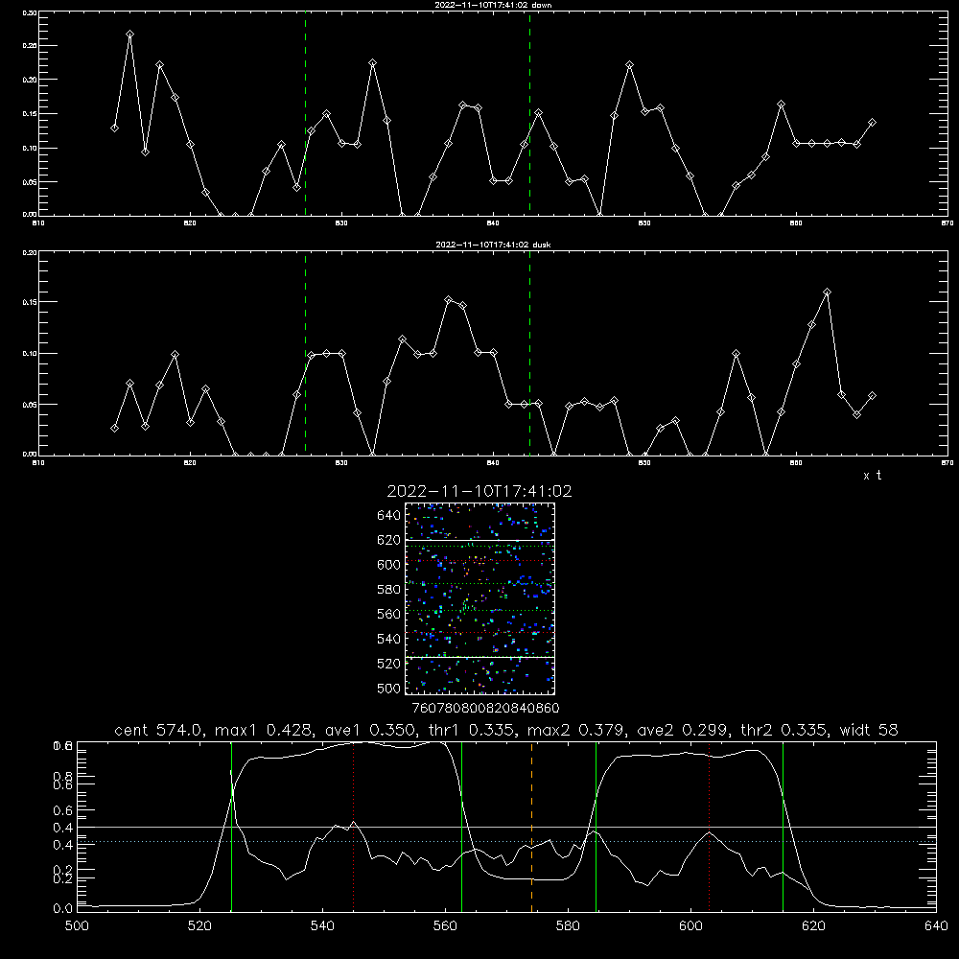Screen dimensions: 959x959
Task: Click the '640' y-axis label beside the image
Action: click(x=389, y=516)
